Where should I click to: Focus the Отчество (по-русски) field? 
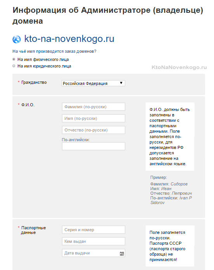pyautogui.click(x=94, y=130)
